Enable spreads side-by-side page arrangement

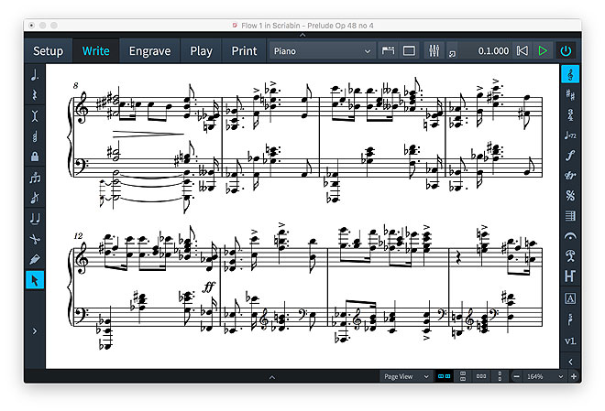pos(444,376)
